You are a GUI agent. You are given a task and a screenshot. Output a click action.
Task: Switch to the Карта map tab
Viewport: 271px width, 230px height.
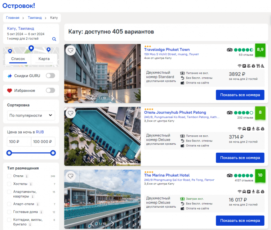click(44, 59)
